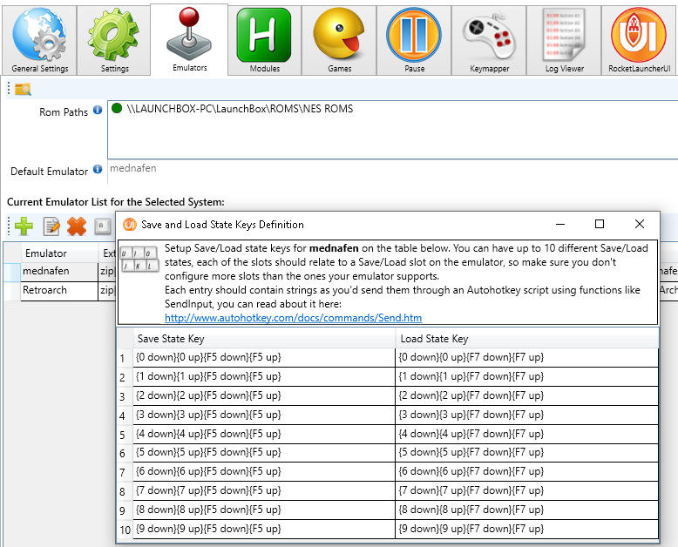Select row header number 1 in table
Image resolution: width=678 pixels, height=547 pixels.
coord(125,358)
